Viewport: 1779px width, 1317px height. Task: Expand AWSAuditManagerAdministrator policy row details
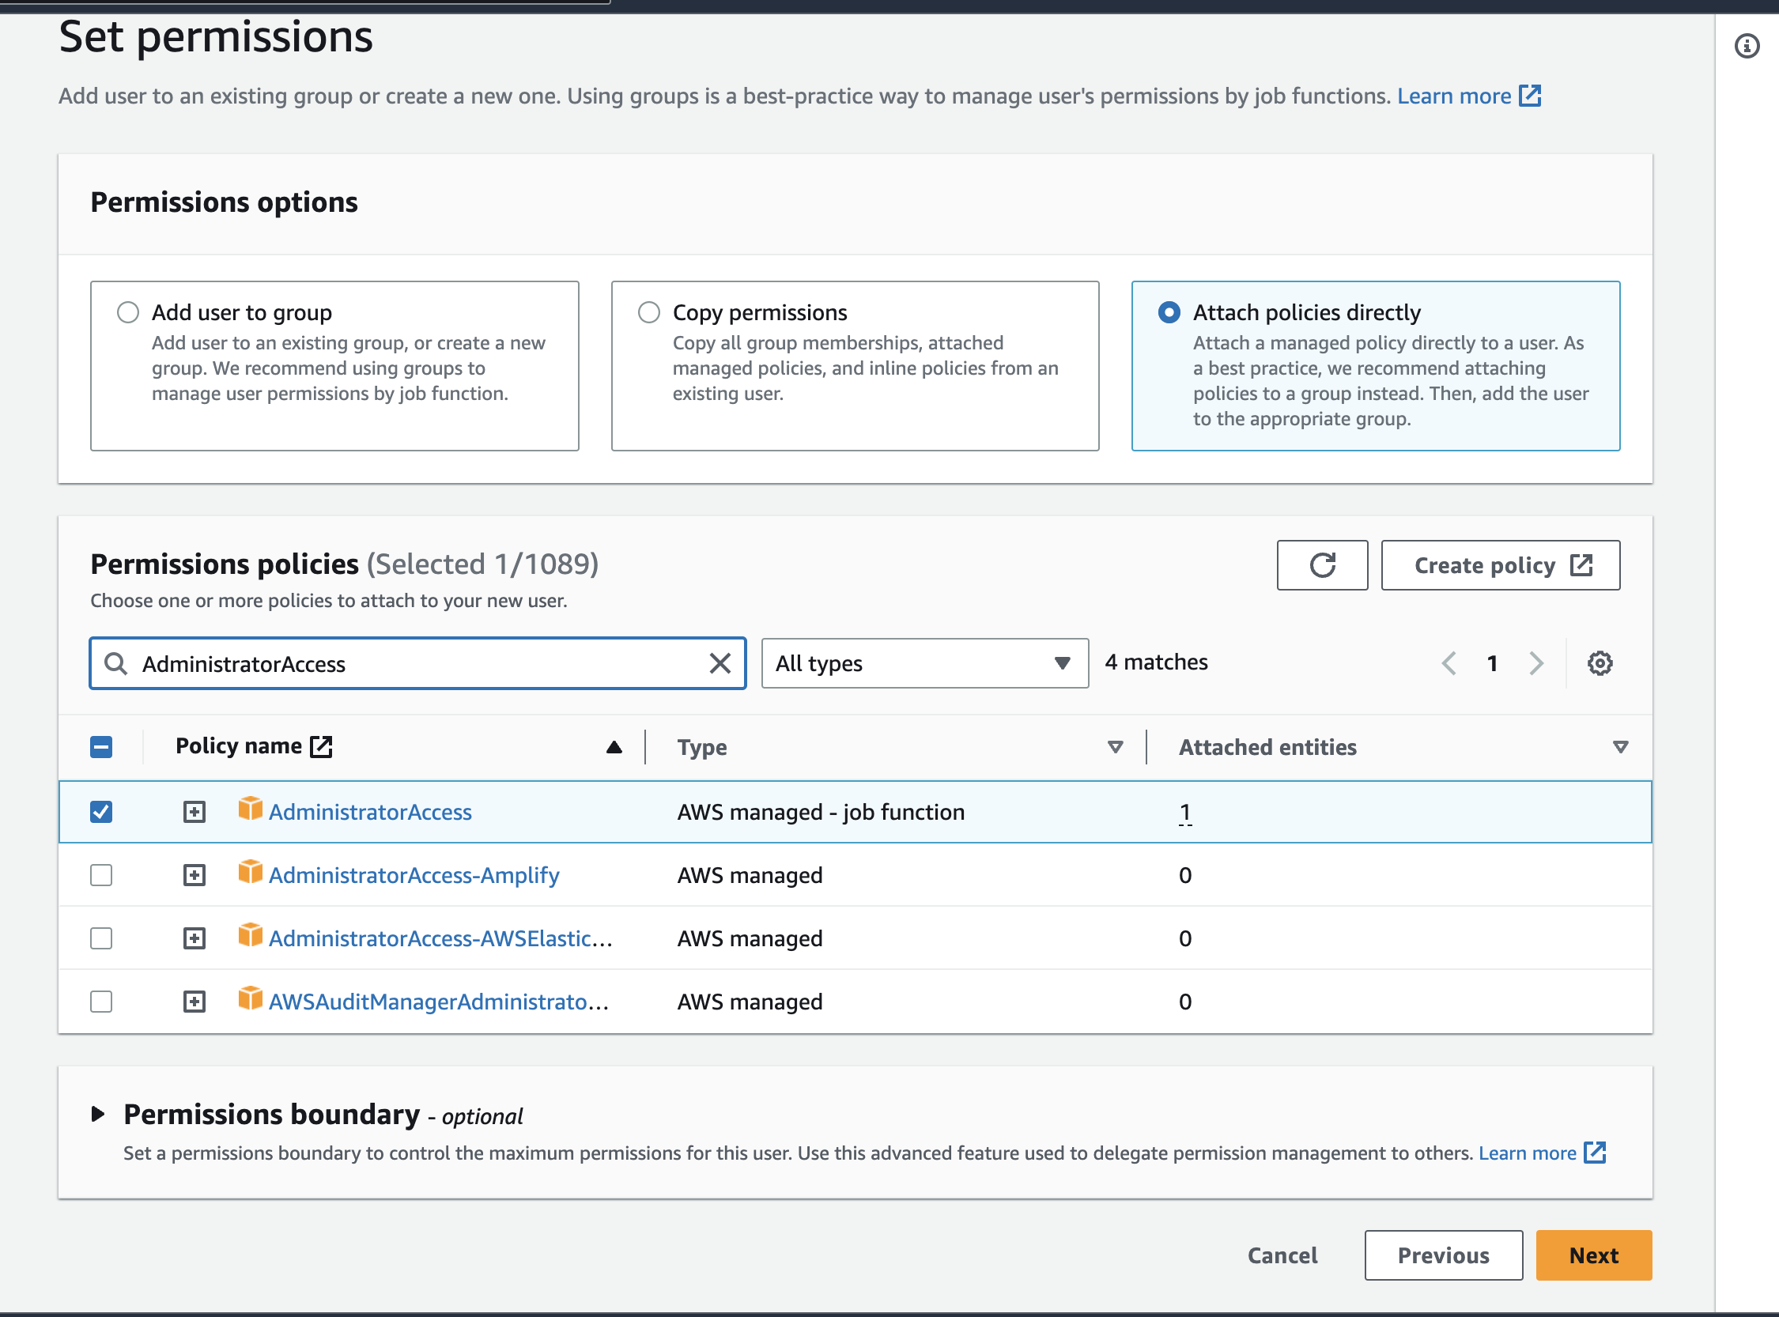[x=195, y=1002]
